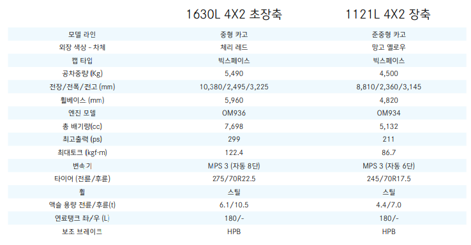Click '스틸' wheel value for 1630L
Image resolution: width=471 pixels, height=245 pixels.
click(234, 191)
